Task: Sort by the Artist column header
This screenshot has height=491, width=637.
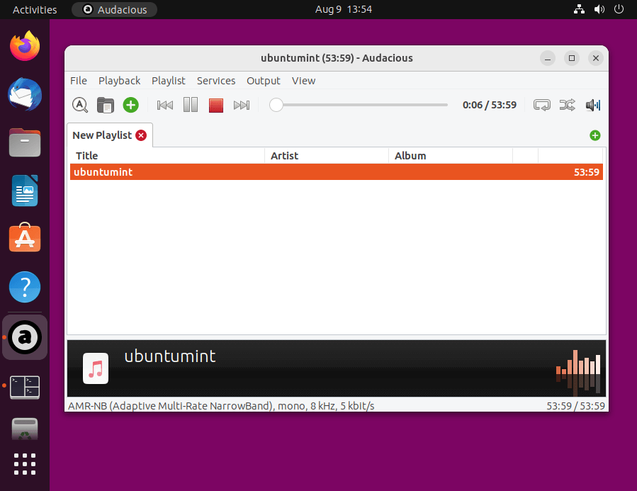Action: (327, 156)
